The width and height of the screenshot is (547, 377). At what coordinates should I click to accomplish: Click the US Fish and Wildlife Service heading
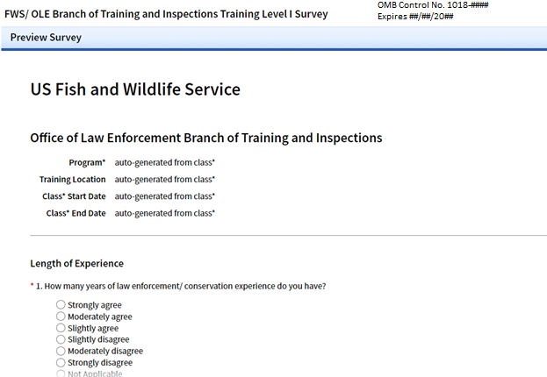point(135,89)
